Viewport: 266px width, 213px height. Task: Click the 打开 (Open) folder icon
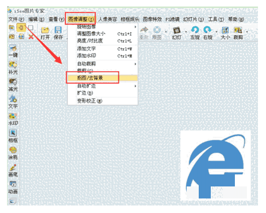pos(45,30)
